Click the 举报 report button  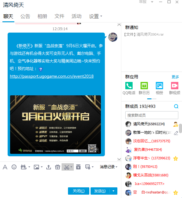[143, 2]
